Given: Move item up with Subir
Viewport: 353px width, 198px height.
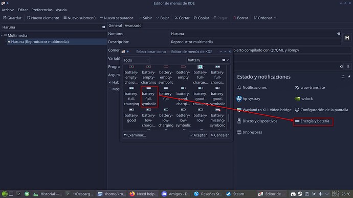Looking at the screenshot, I should pos(145,18).
